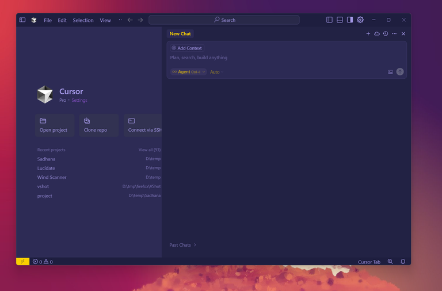The image size is (442, 291).
Task: Click the yellow remote window status icon
Action: [23, 262]
